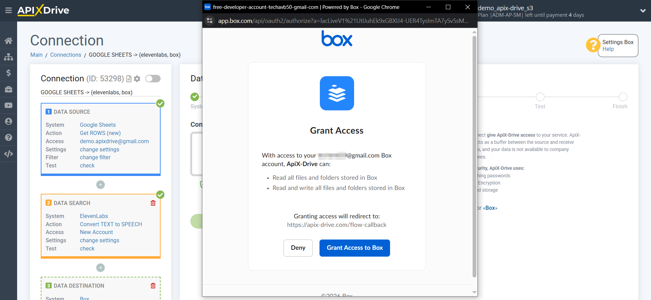
Task: Click the Box logo in popup
Action: point(337,38)
